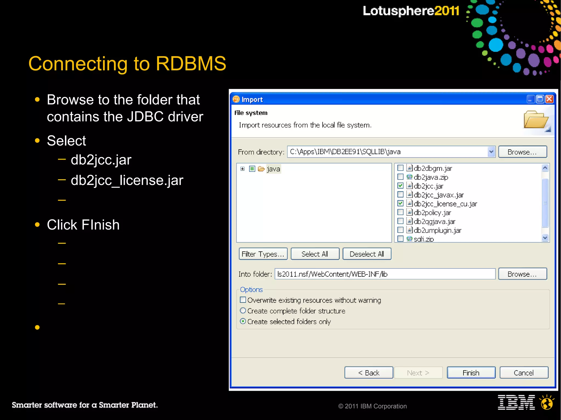Select the db2dbgm.jar file name
Screen dimensions: 561x420
(x=433, y=168)
